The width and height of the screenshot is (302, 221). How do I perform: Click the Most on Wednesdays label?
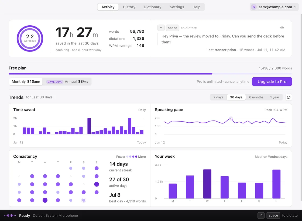coord(271,157)
